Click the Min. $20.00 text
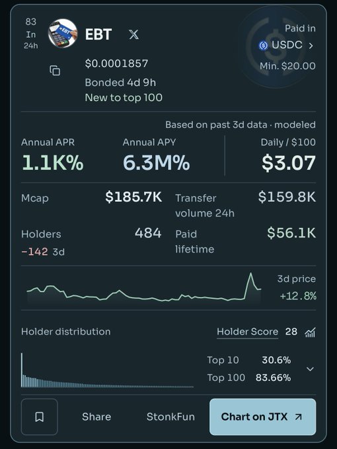The height and width of the screenshot is (449, 337). click(287, 66)
